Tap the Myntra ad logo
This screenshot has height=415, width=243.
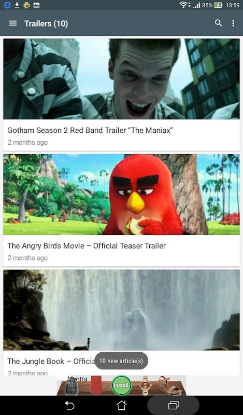coord(77,379)
